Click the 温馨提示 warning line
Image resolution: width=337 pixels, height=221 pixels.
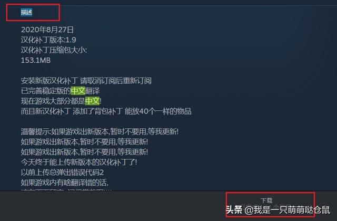point(100,131)
